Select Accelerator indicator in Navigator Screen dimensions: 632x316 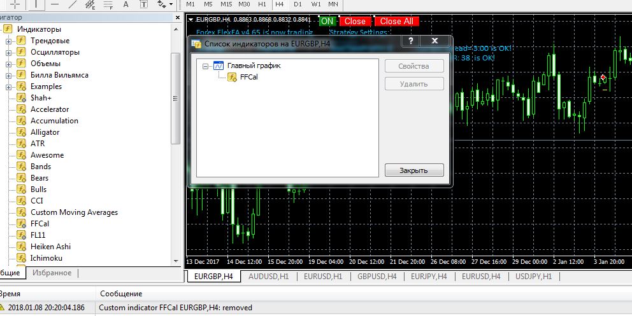(50, 109)
